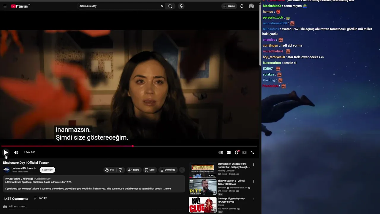Open the account avatar menu

251,6
